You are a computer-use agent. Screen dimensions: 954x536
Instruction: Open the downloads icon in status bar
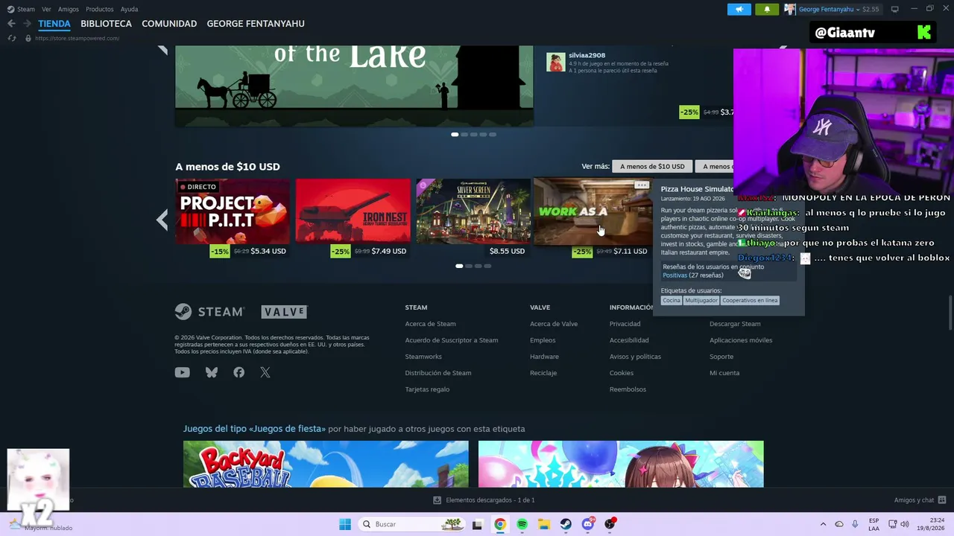437,500
